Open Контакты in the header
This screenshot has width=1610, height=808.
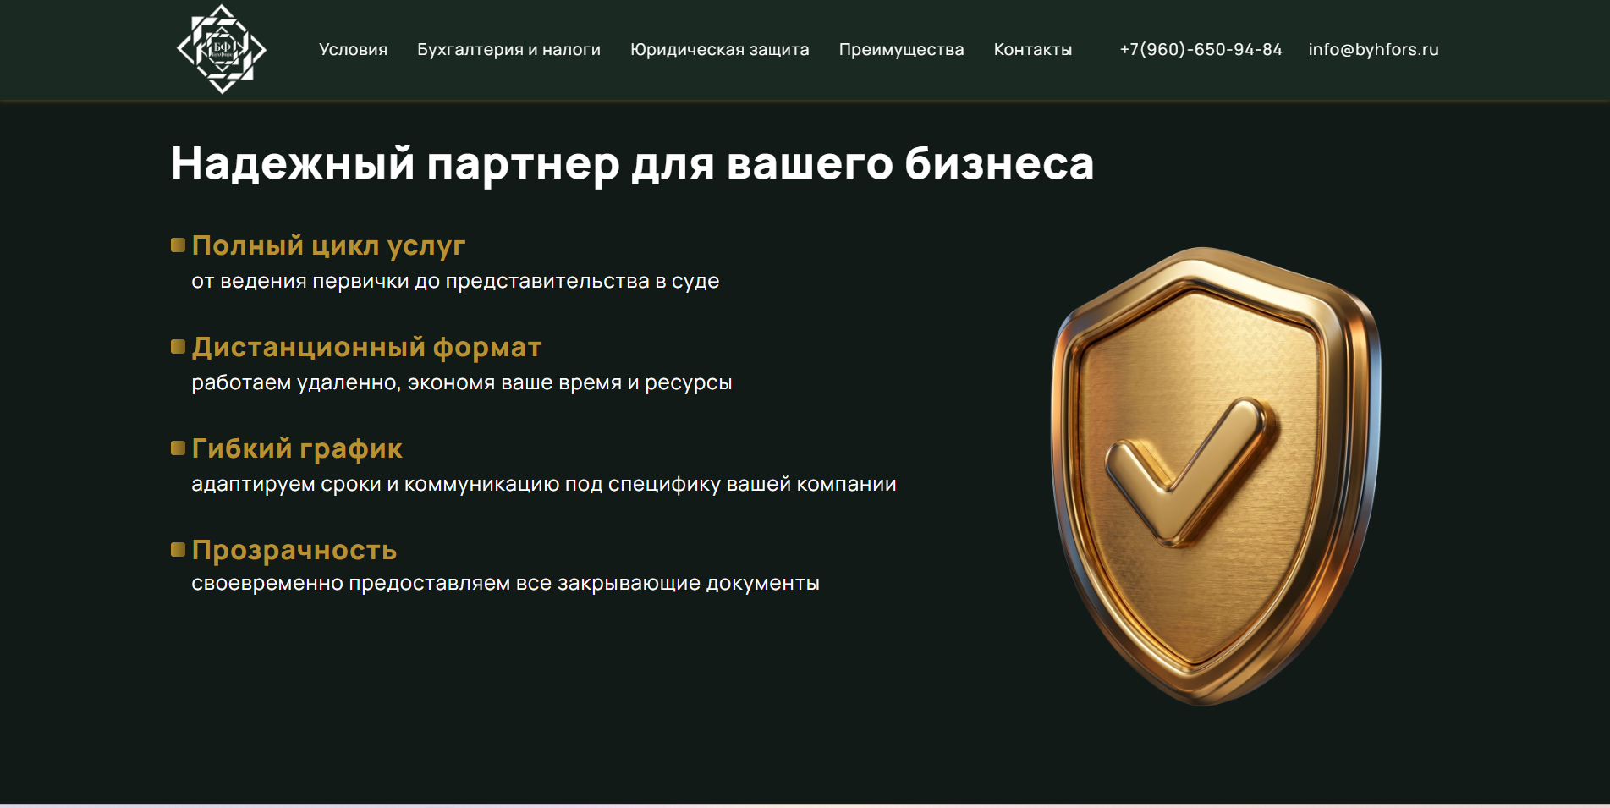click(1032, 49)
